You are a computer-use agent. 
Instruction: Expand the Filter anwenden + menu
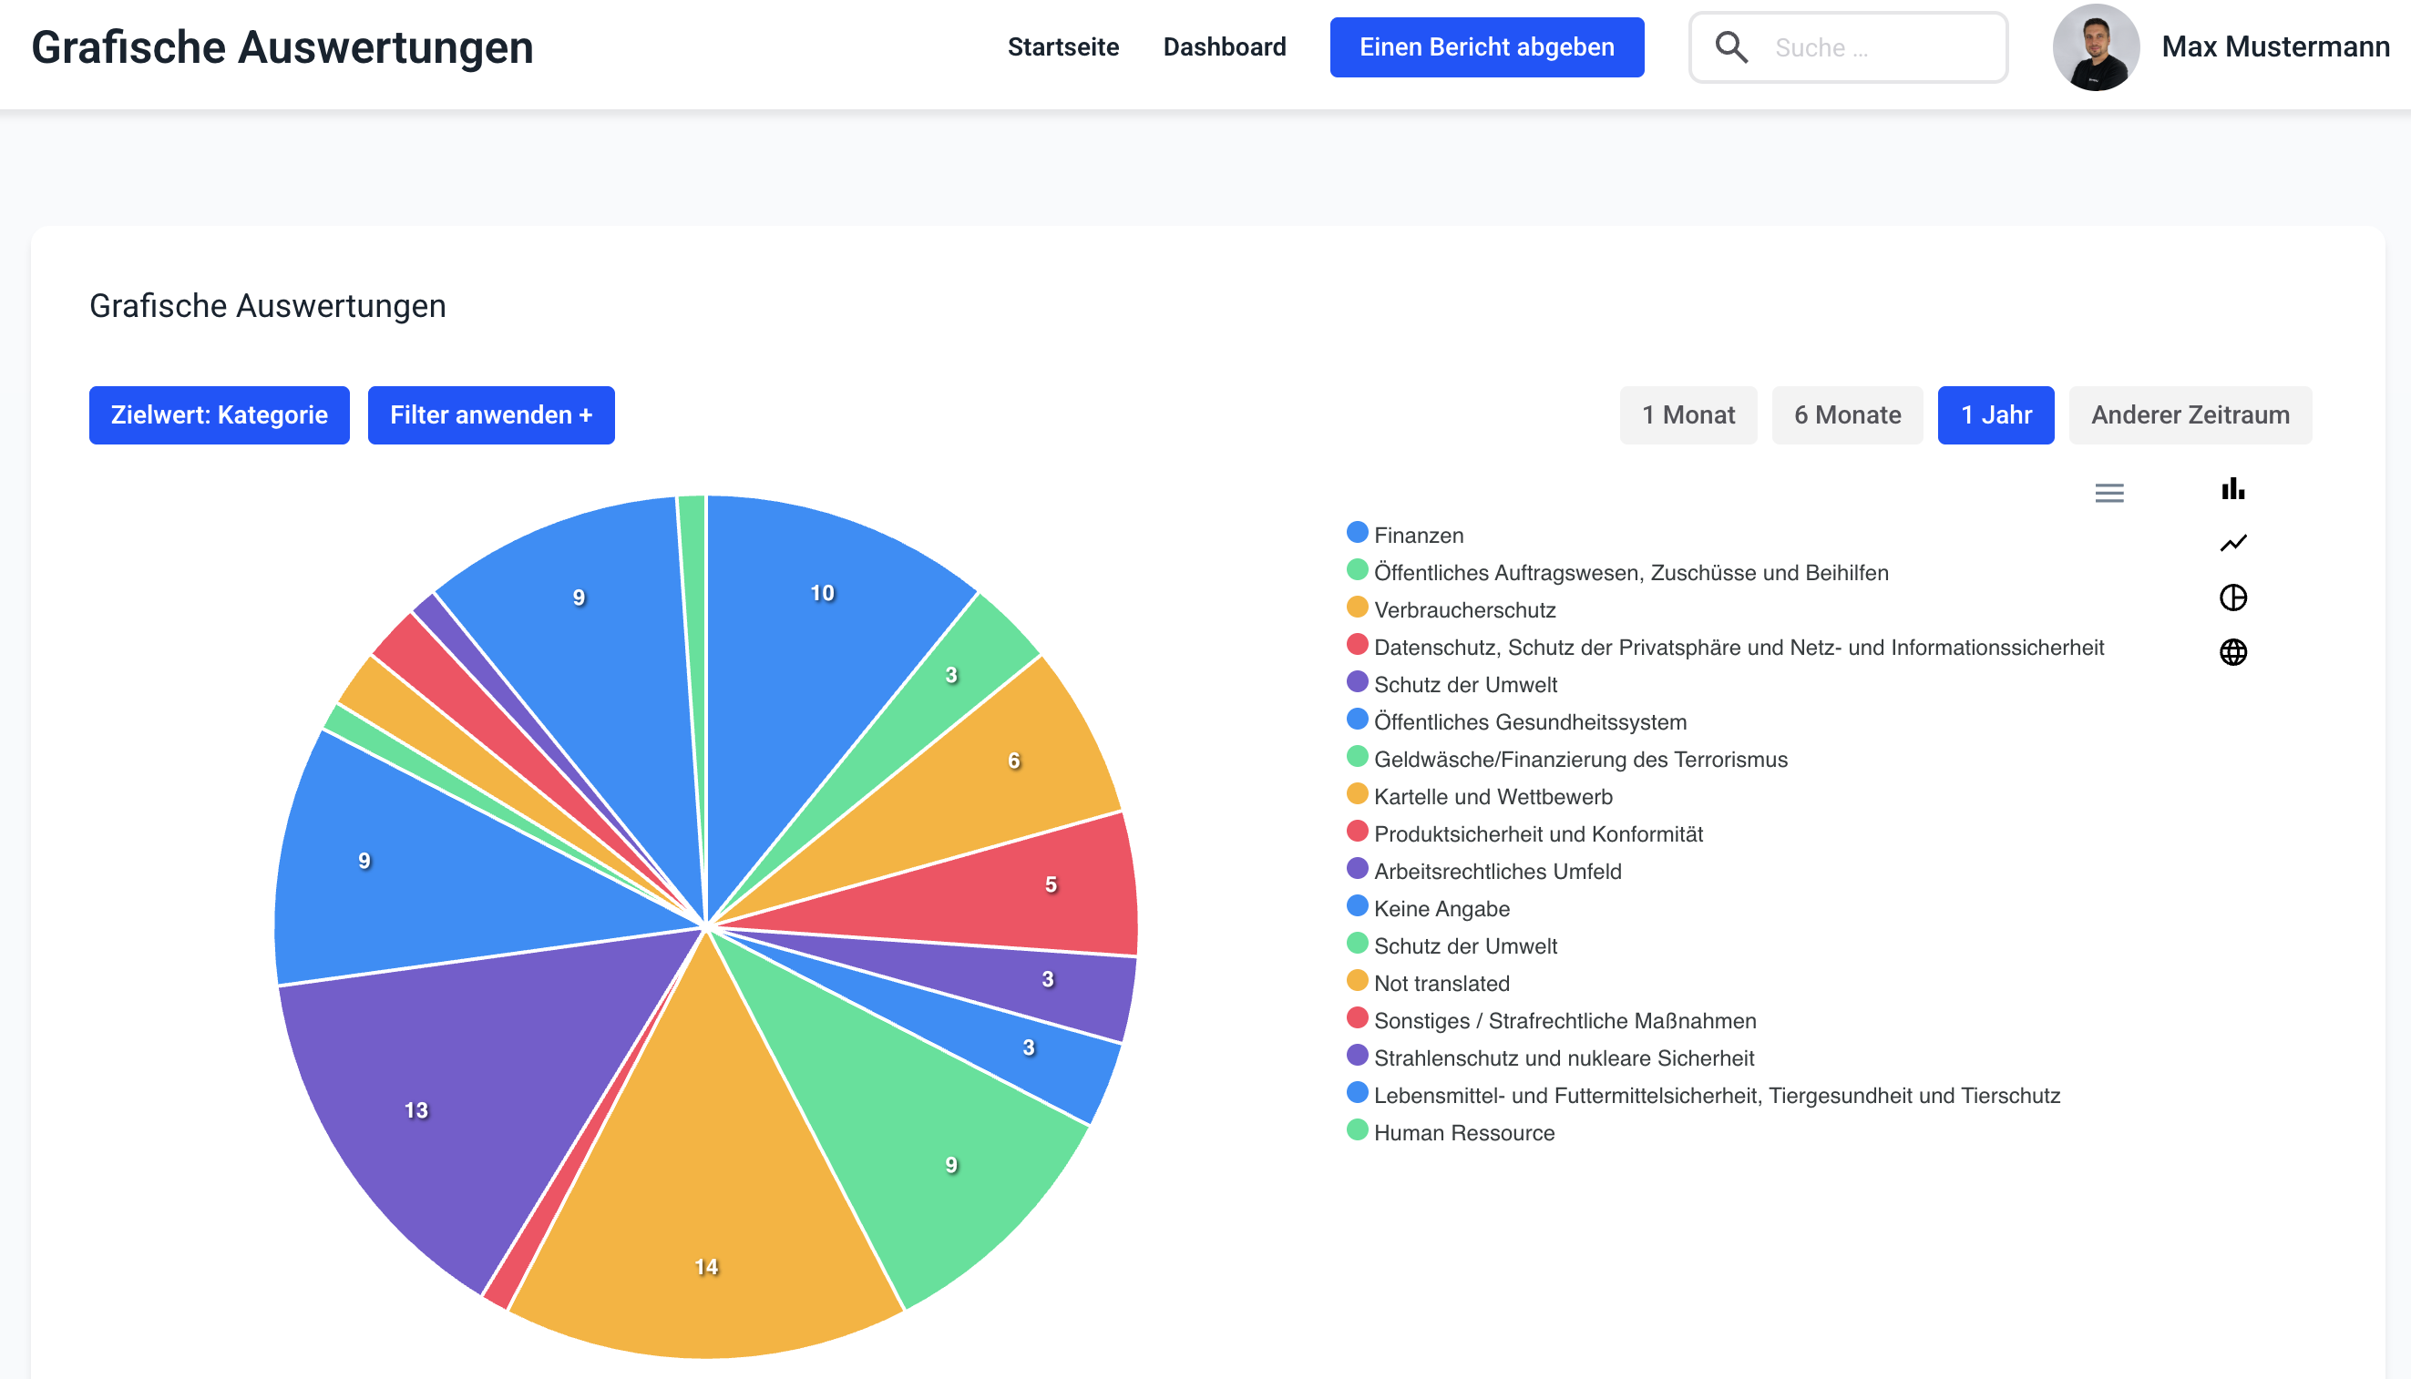[x=491, y=414]
